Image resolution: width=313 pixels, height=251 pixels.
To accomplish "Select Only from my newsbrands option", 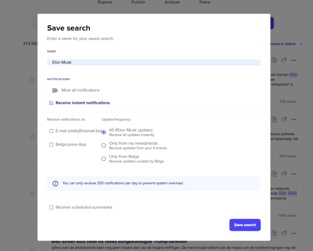I will coord(104,145).
